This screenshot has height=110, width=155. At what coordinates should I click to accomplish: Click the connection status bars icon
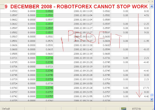pyautogui.click(x=124, y=109)
